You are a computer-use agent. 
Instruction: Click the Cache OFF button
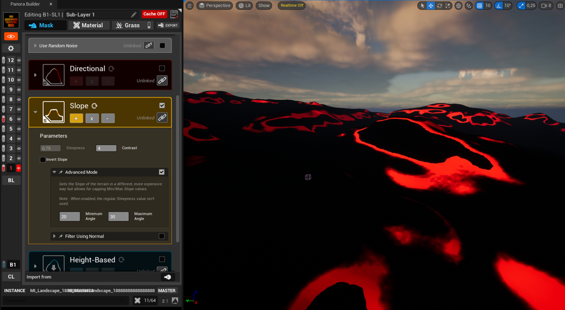click(x=154, y=14)
